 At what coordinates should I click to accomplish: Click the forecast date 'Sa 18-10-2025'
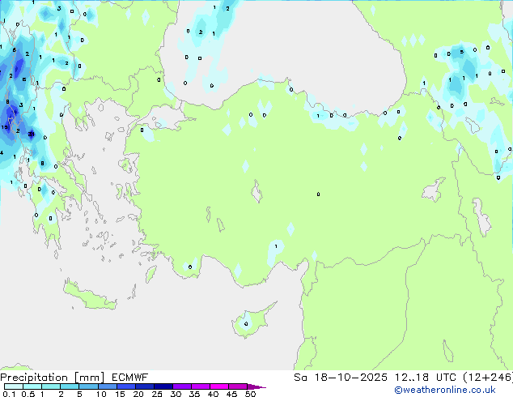pyautogui.click(x=341, y=378)
